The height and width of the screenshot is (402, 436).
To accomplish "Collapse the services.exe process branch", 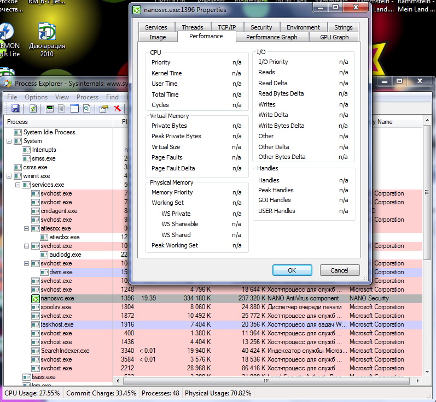I will 18,185.
